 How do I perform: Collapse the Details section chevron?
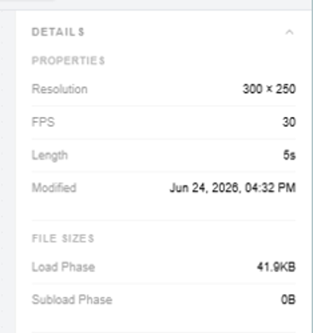[x=289, y=32]
